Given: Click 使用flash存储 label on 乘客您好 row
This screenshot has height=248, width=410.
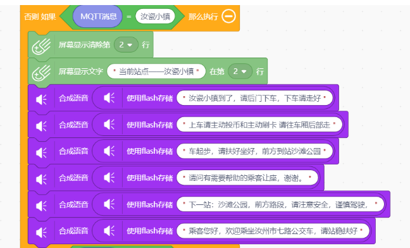Looking at the screenshot, I should (149, 231).
